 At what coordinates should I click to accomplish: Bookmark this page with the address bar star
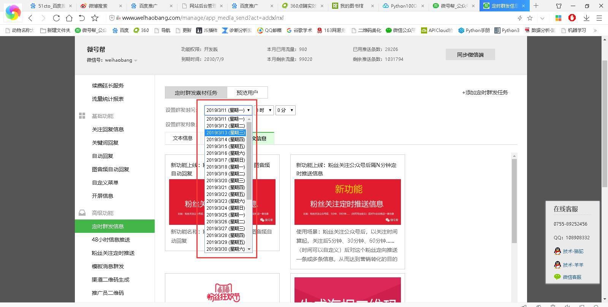tap(530, 18)
